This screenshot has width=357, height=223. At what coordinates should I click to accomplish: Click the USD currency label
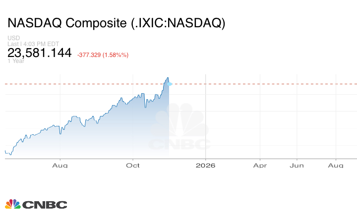click(13, 38)
